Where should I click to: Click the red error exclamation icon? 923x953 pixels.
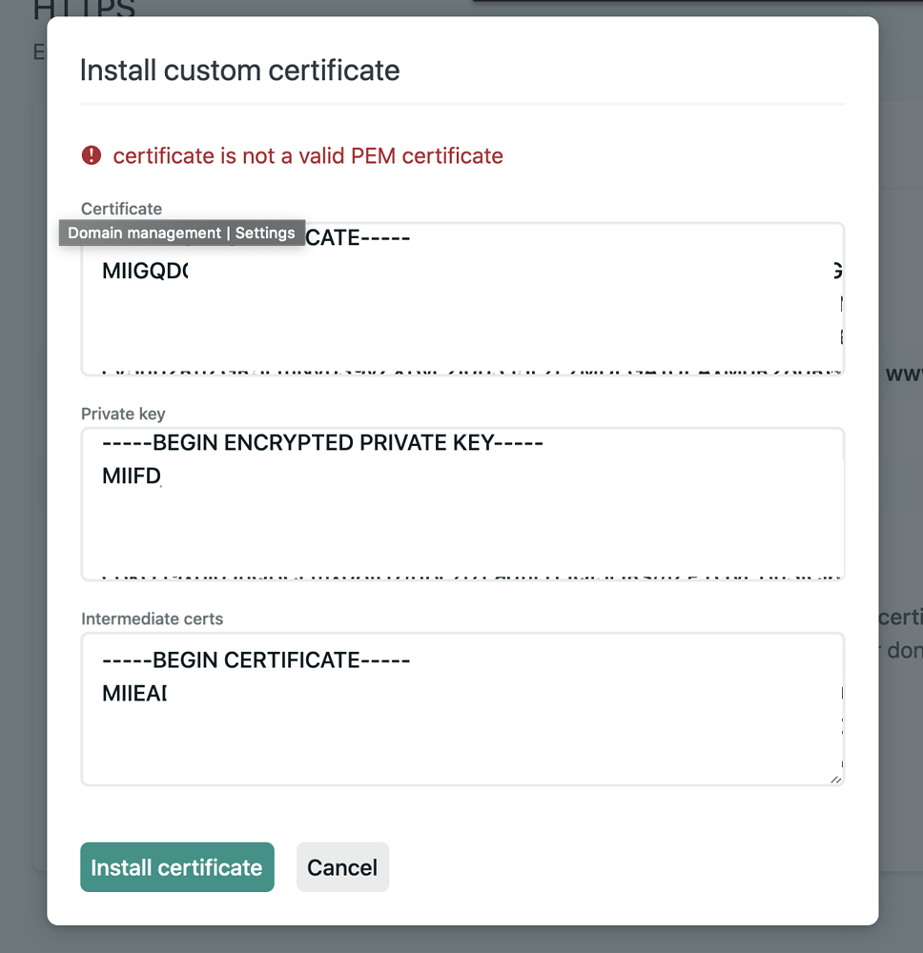coord(91,155)
